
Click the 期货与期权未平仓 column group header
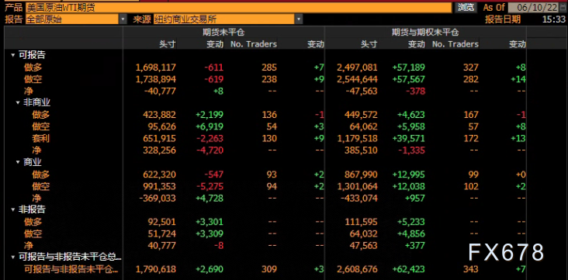click(x=425, y=33)
